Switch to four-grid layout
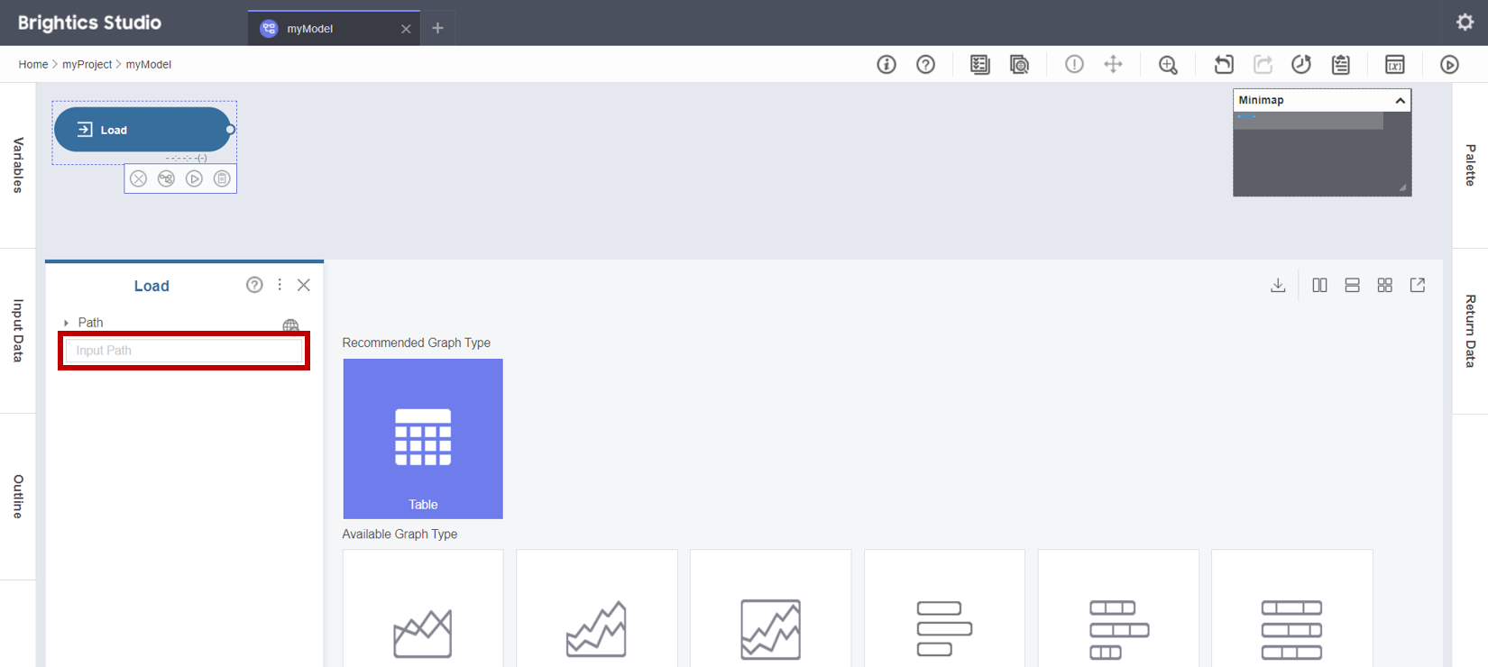Image resolution: width=1488 pixels, height=667 pixels. 1385,285
